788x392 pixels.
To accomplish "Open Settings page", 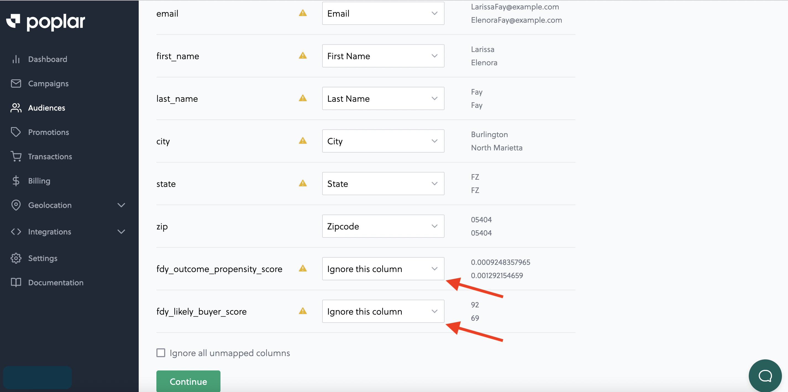I will coord(43,258).
